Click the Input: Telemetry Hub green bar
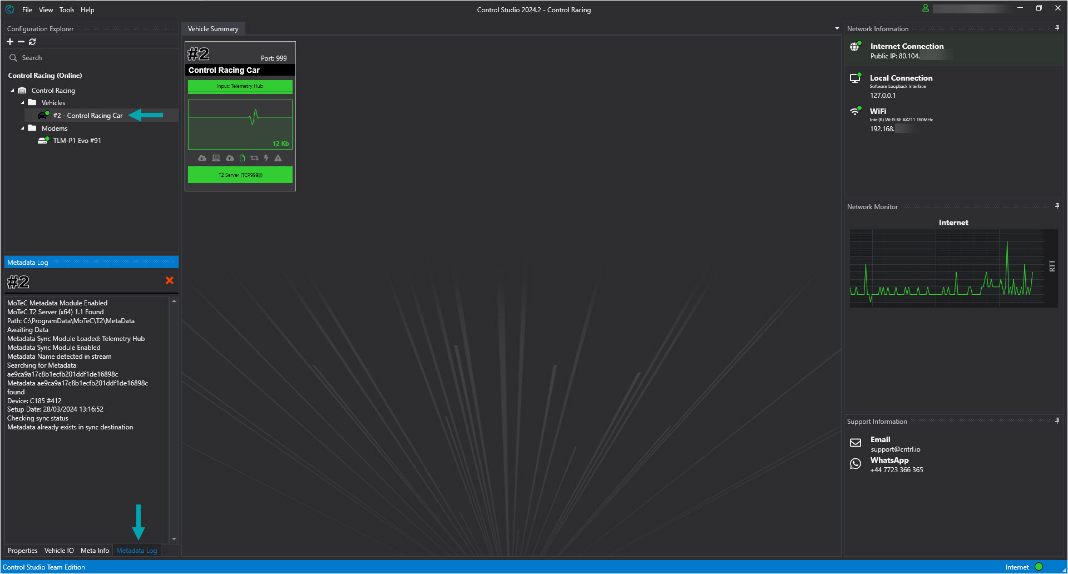 coord(240,86)
